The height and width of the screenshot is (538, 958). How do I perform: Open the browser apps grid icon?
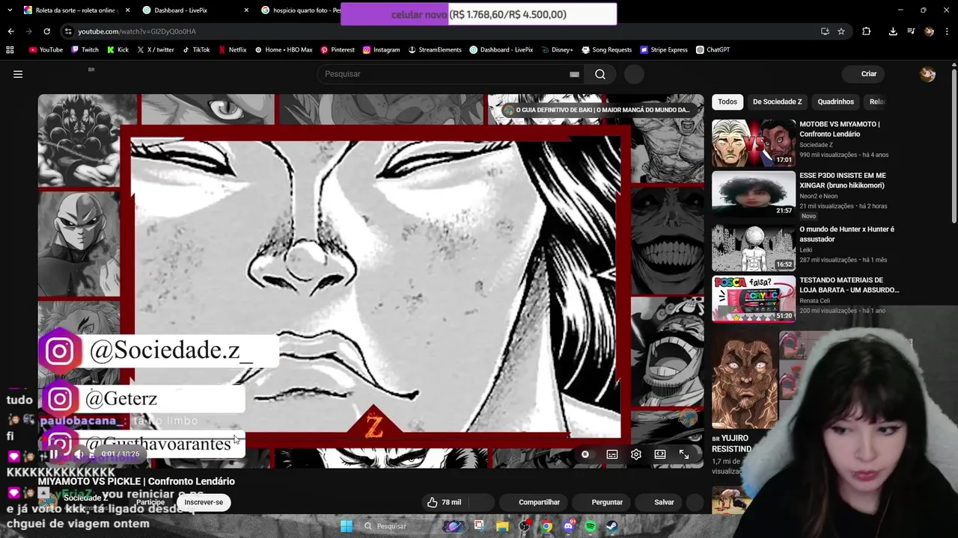coord(10,50)
